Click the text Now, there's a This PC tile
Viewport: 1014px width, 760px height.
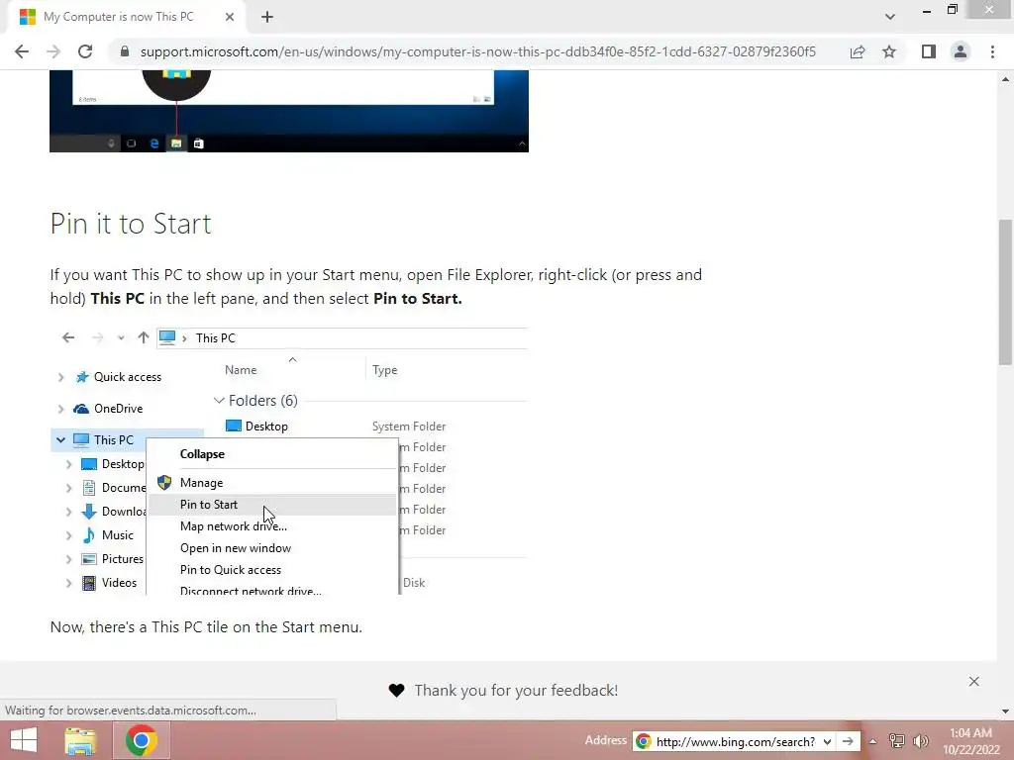pos(206,626)
